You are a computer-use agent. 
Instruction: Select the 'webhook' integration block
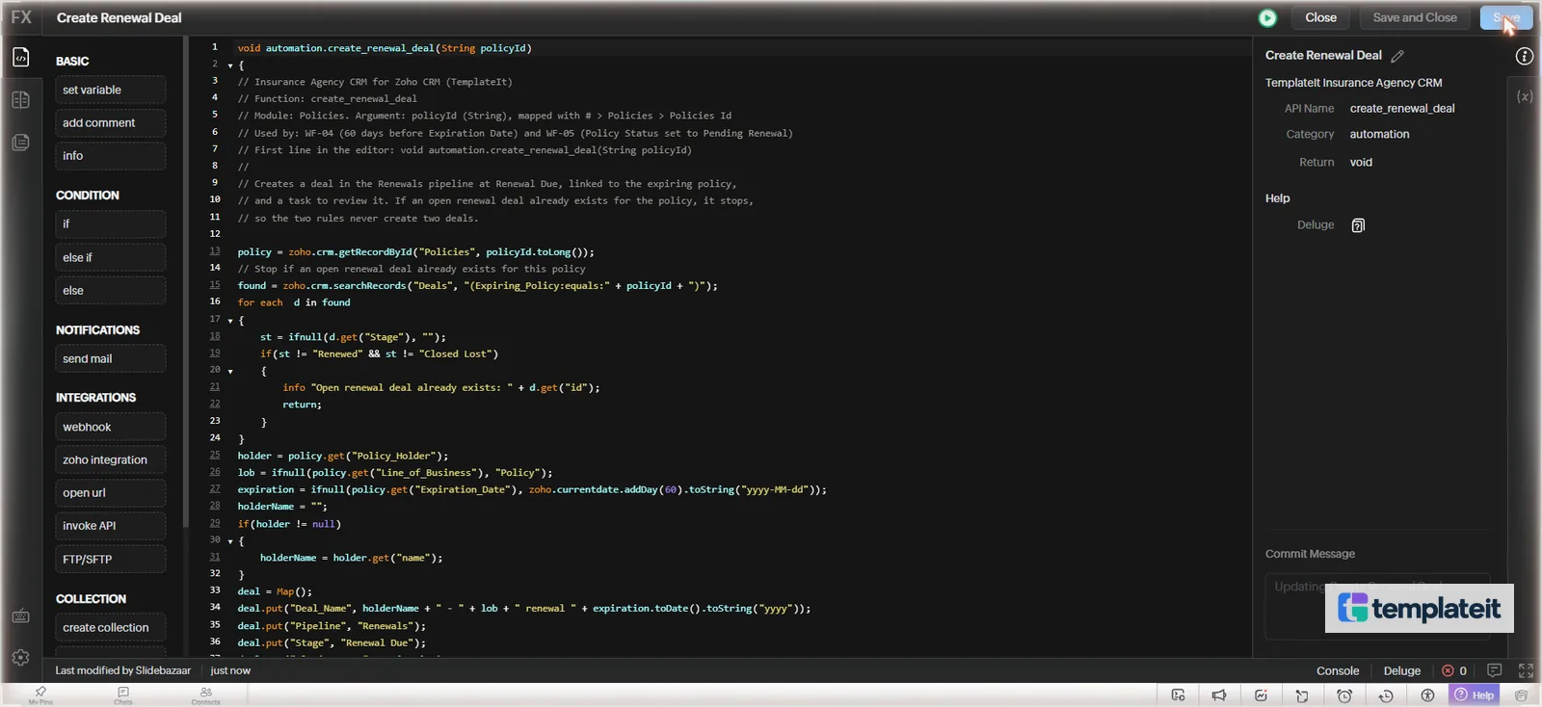click(110, 427)
